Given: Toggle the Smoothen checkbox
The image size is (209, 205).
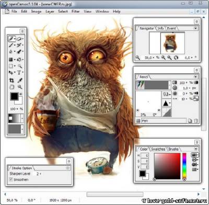Looking at the screenshot, I should [11, 179].
